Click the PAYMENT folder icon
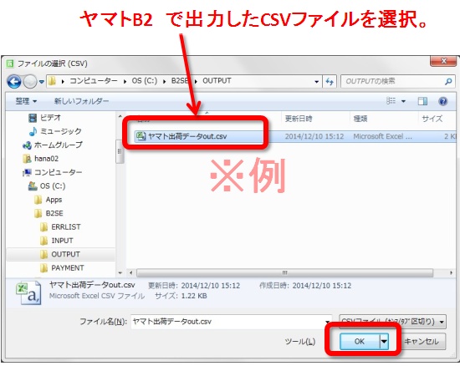 click(x=43, y=268)
